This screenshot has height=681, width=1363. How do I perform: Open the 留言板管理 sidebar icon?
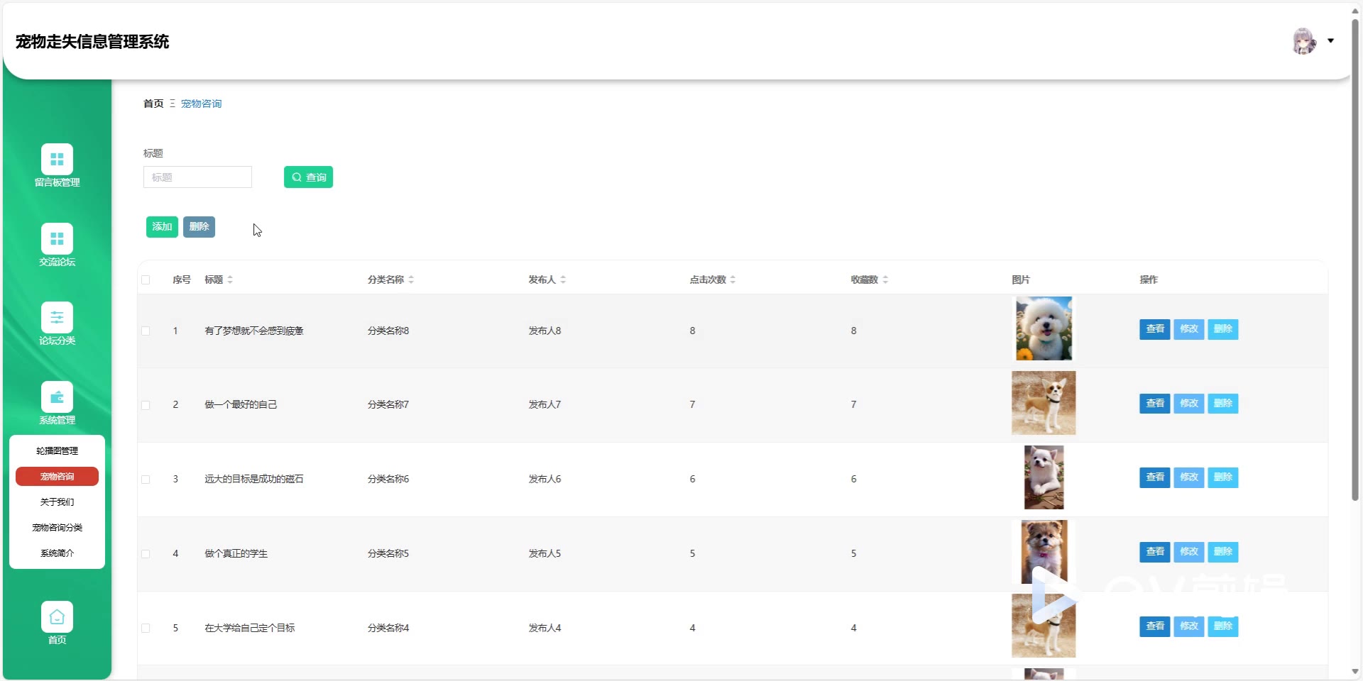pyautogui.click(x=57, y=160)
